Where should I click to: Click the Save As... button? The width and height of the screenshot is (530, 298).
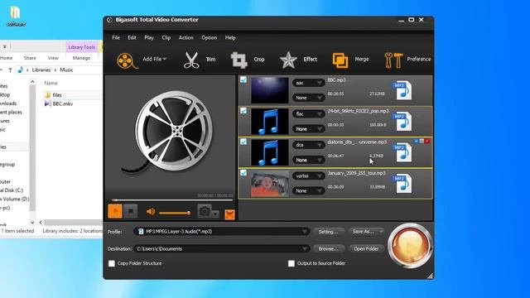[x=366, y=232]
